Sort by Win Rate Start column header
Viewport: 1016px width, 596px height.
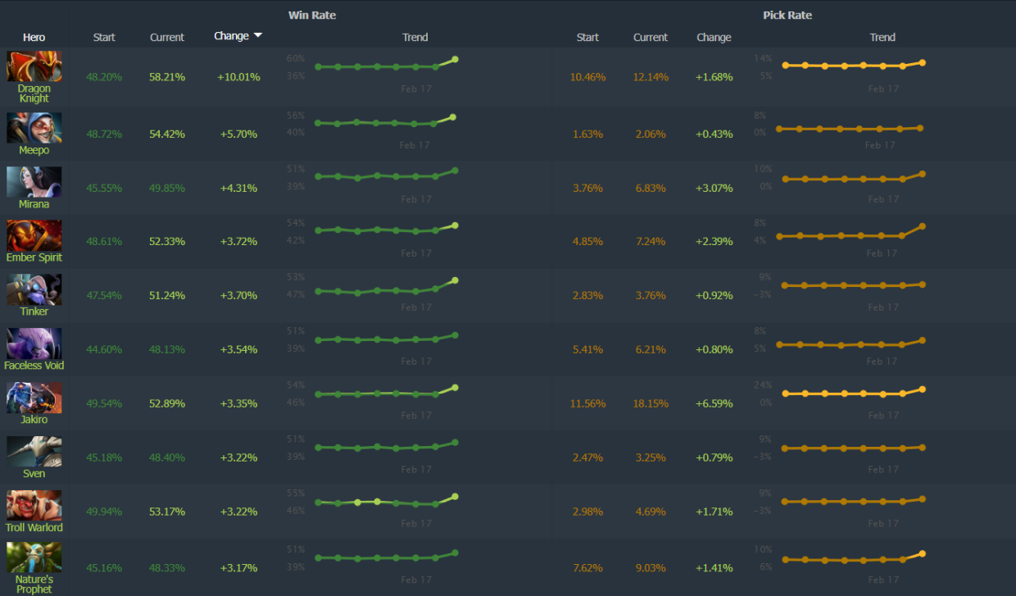[x=104, y=38]
